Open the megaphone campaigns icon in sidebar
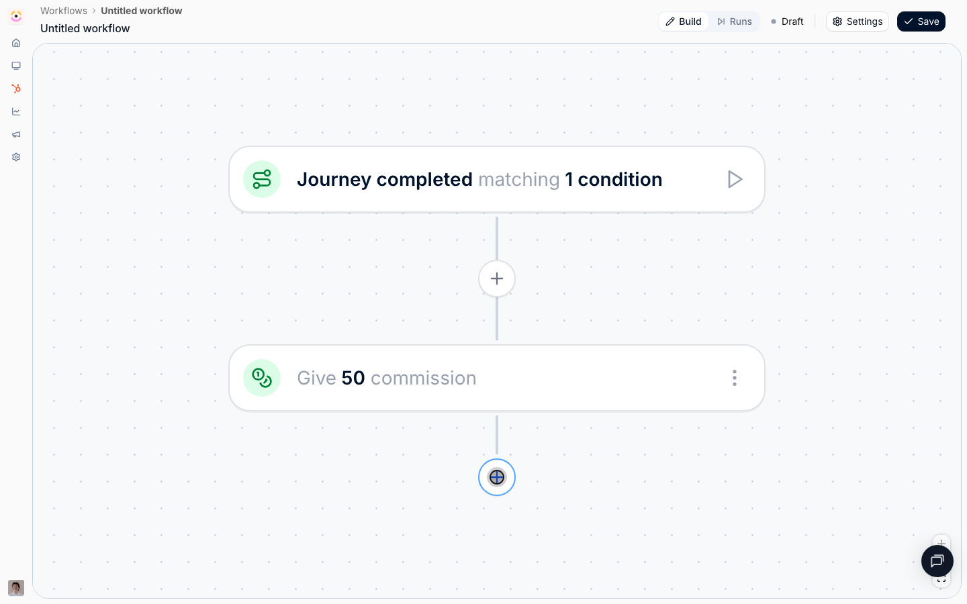967x604 pixels. (16, 134)
